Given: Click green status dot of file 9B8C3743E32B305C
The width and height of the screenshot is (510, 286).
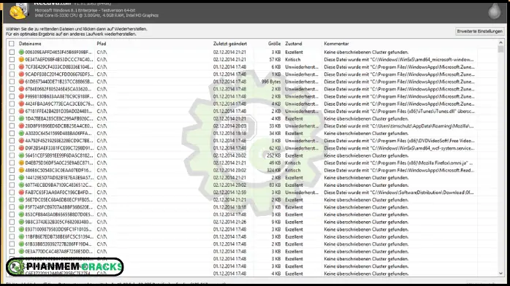Looking at the screenshot, I should 21,222.
